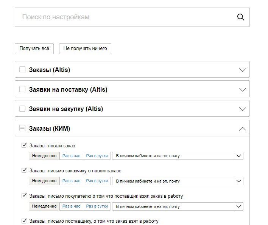The width and height of the screenshot is (268, 225).
Task: Expand 'Заявки на поставку (Altis)' with chevron
Action: pyautogui.click(x=243, y=90)
